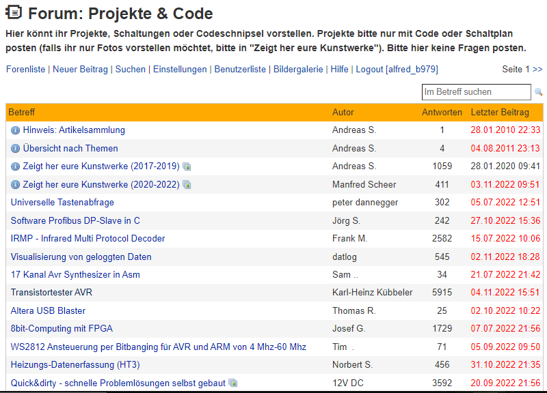Open the Forenliste link
Screen dimensions: 547x393
pyautogui.click(x=26, y=70)
